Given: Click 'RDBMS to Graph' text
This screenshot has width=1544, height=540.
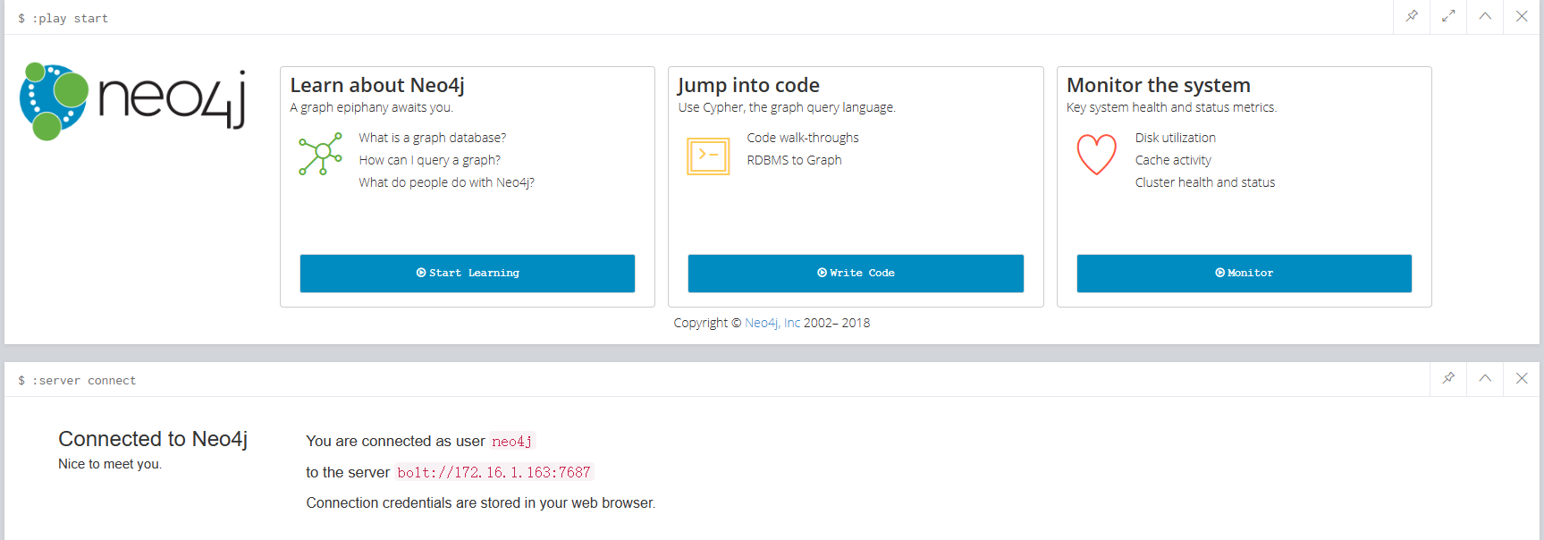Looking at the screenshot, I should (795, 160).
